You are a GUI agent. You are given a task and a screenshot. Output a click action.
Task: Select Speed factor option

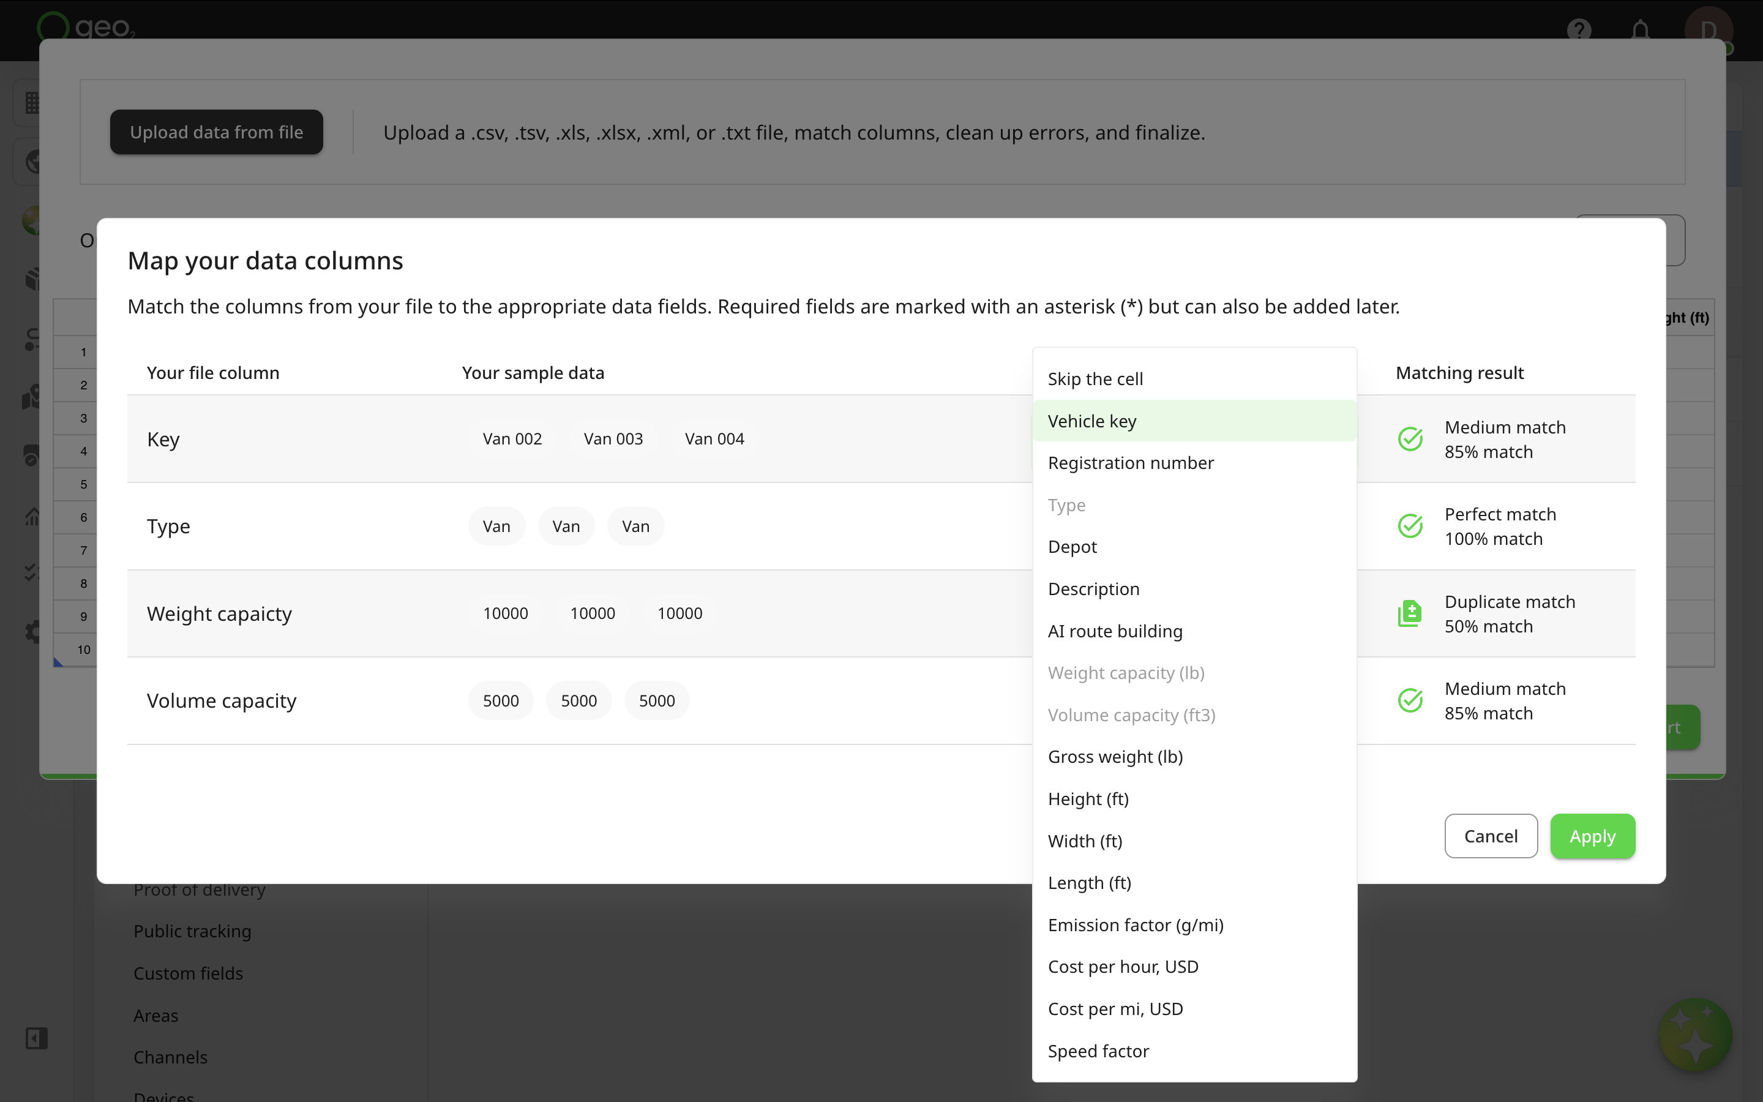pos(1194,1051)
